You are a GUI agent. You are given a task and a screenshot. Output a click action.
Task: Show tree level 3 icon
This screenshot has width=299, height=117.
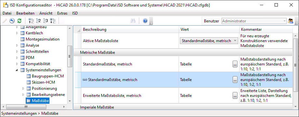coord(46,21)
